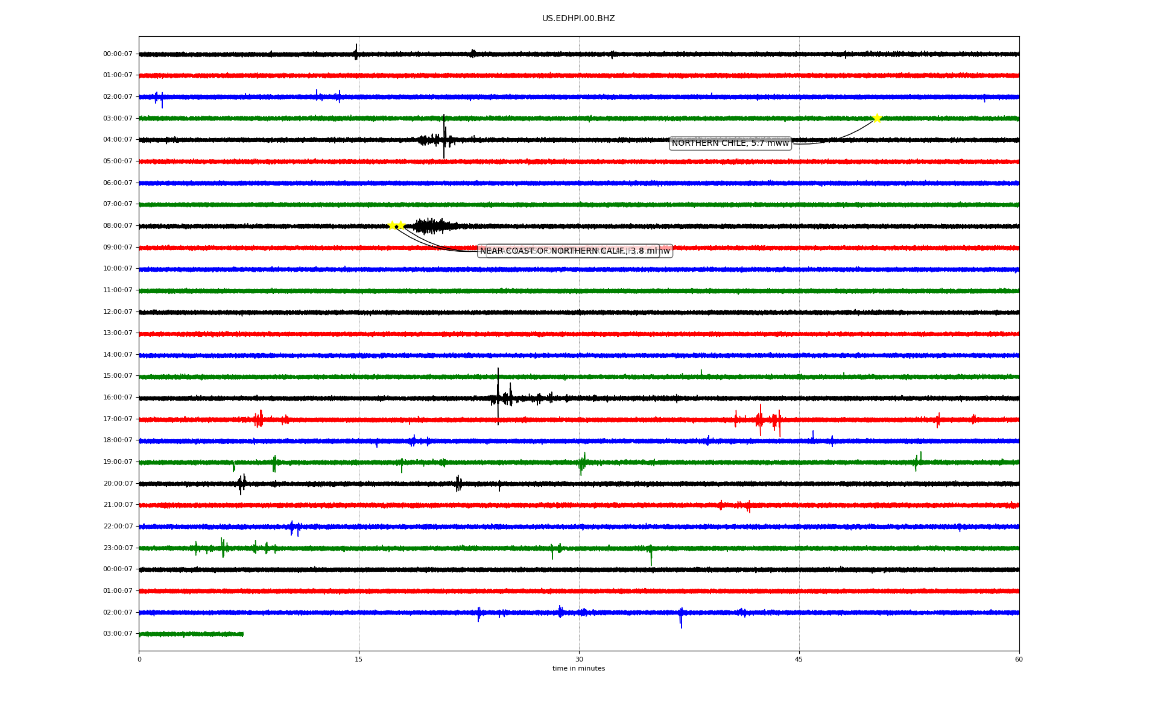The width and height of the screenshot is (1158, 723).
Task: Click the 07:00:07 time label
Action: click(x=118, y=204)
